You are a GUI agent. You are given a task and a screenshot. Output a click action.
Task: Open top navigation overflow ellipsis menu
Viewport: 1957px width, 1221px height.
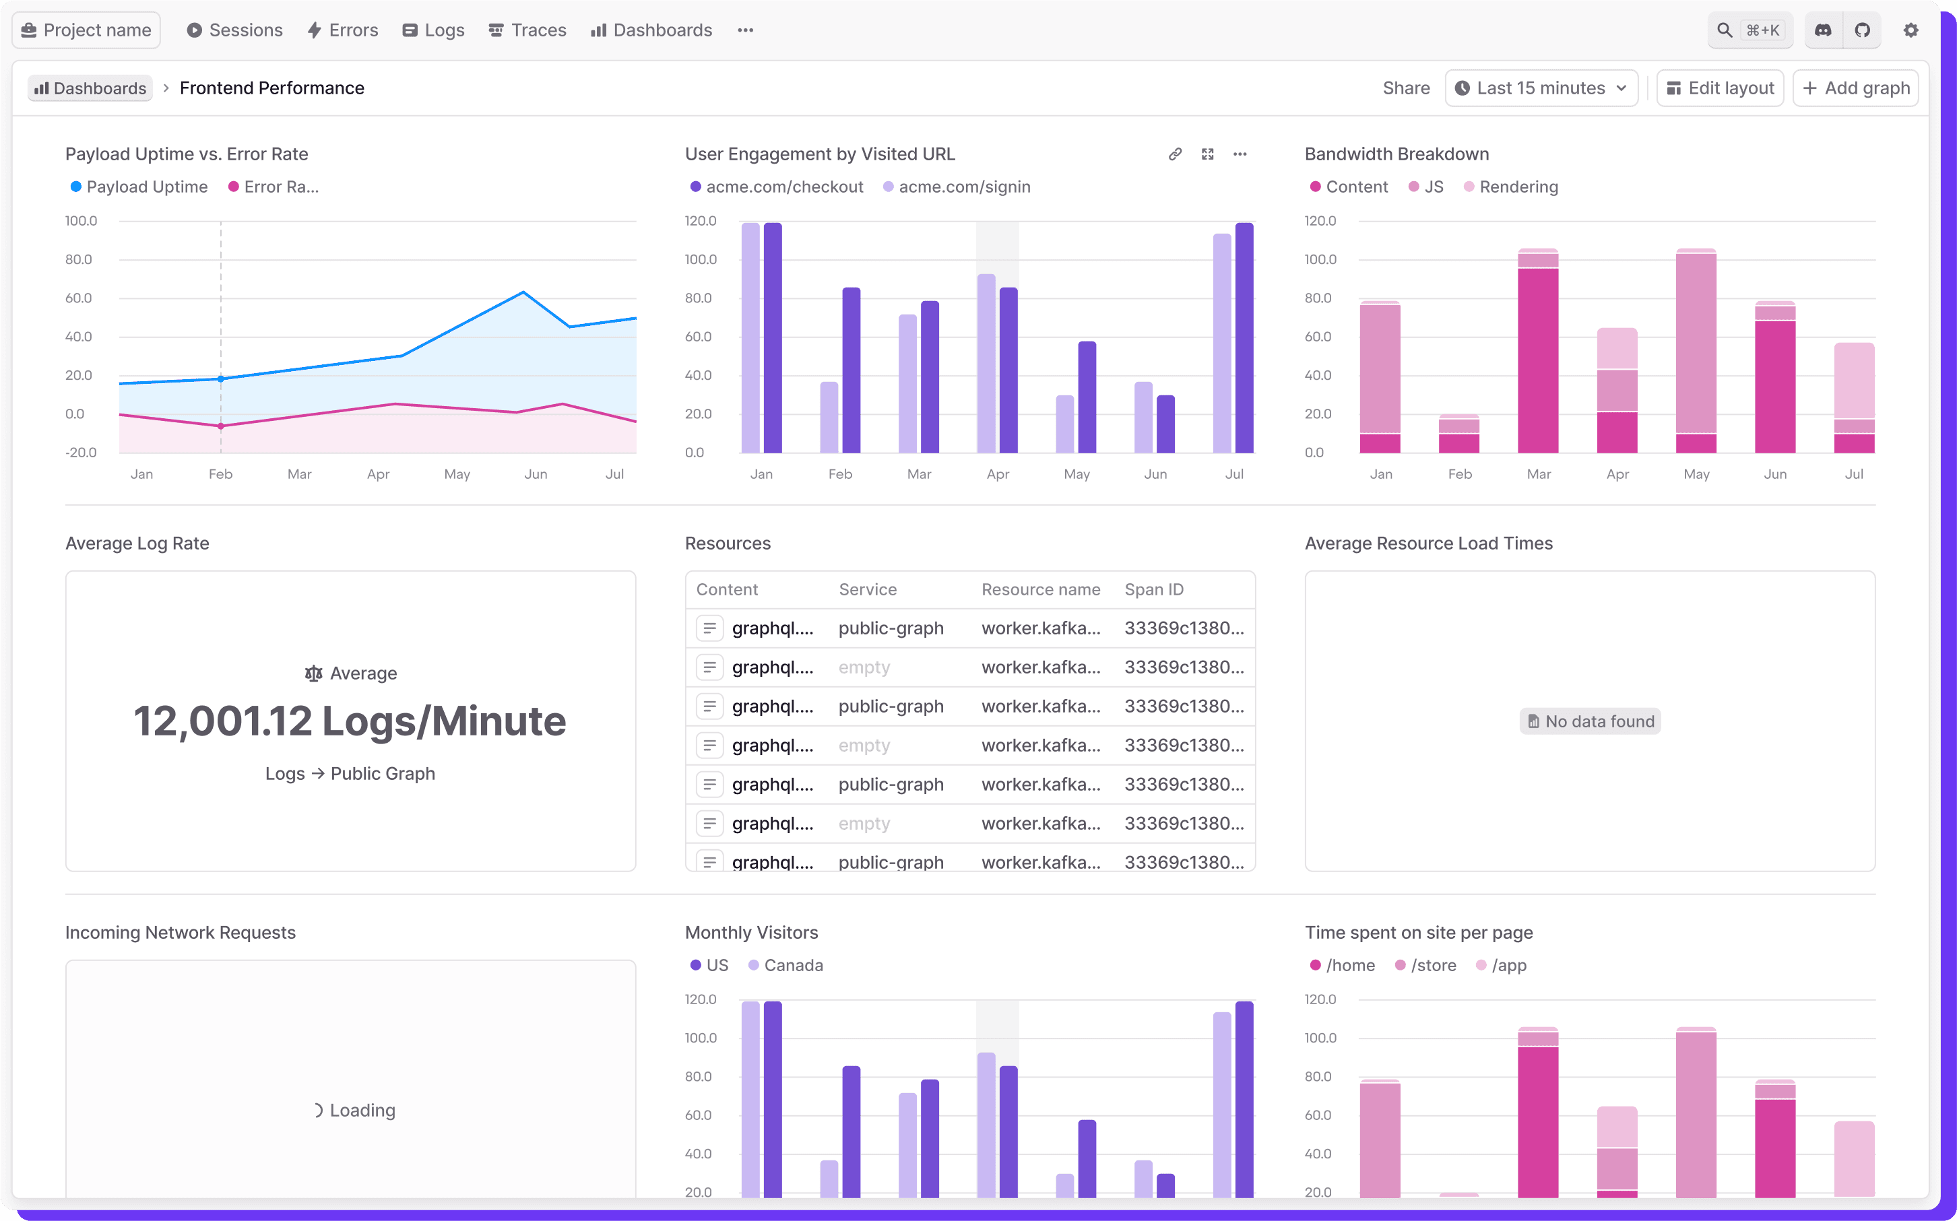coord(744,30)
